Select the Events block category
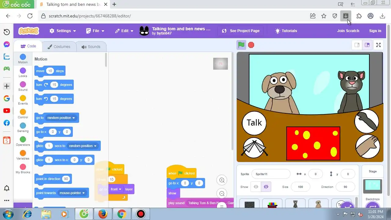 23,100
